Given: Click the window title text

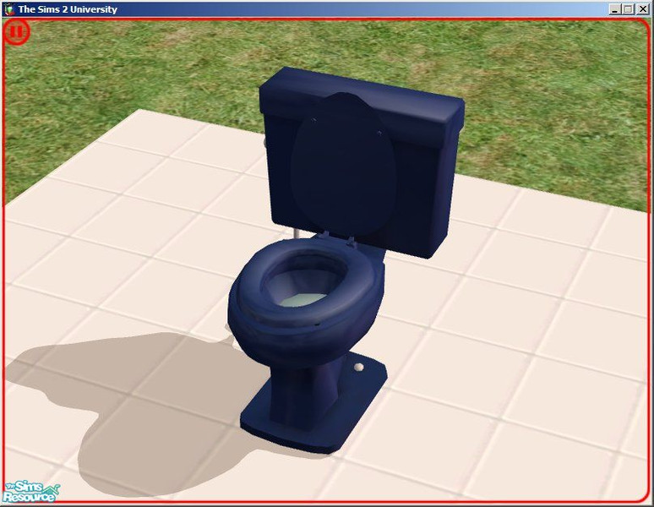Looking at the screenshot, I should coord(68,9).
